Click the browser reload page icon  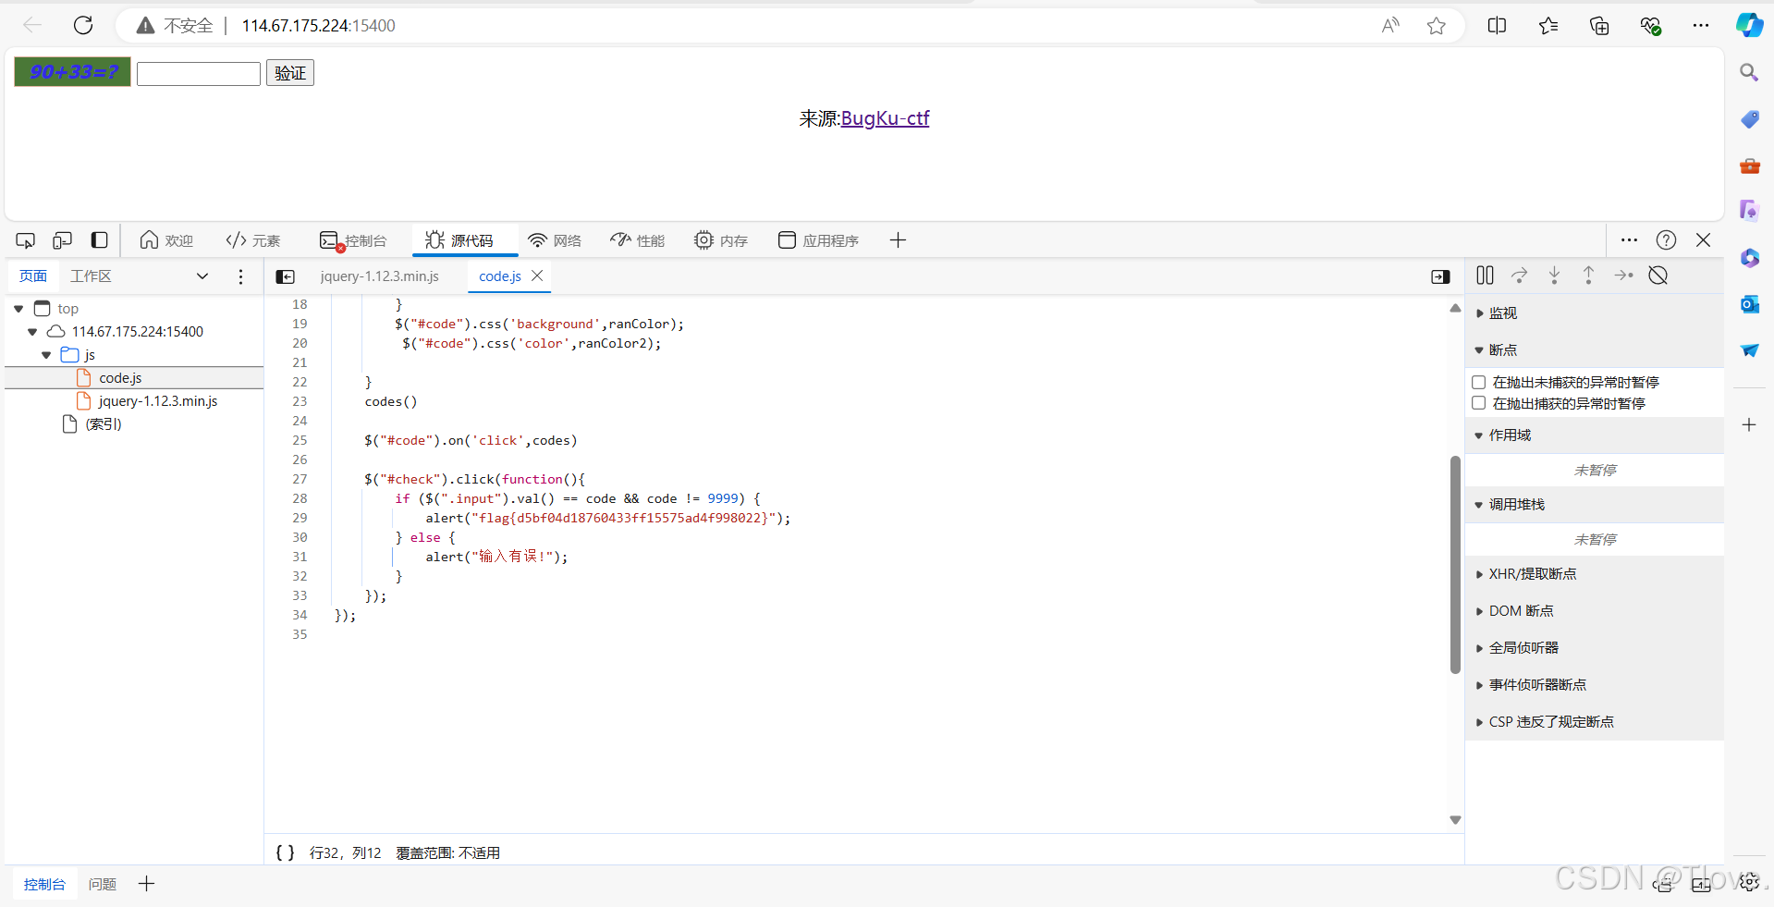click(82, 25)
